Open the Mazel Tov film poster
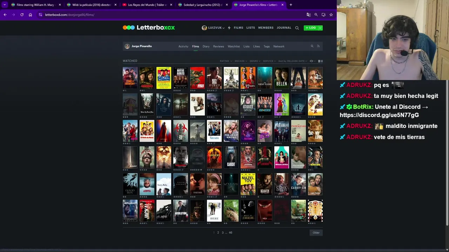The height and width of the screenshot is (252, 449). (248, 184)
